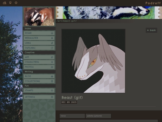Open the ART section in sidebar
Viewport: 162px width, 122px height.
(39, 57)
